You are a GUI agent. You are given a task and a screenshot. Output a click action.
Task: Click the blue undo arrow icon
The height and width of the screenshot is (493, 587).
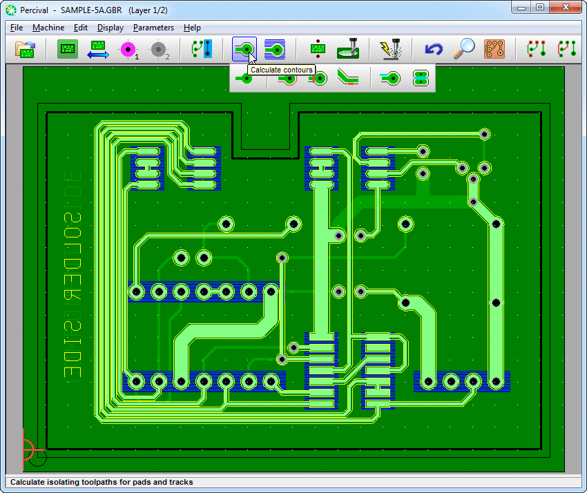(x=434, y=50)
